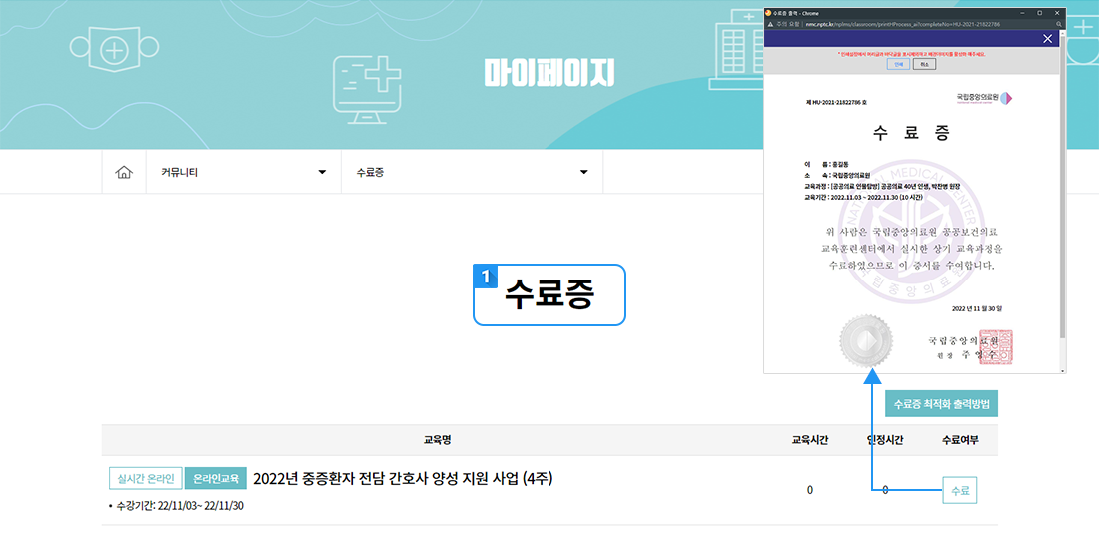Open the 수료증 menu label in navigation
Screen dimensions: 1099x560
[x=370, y=173]
